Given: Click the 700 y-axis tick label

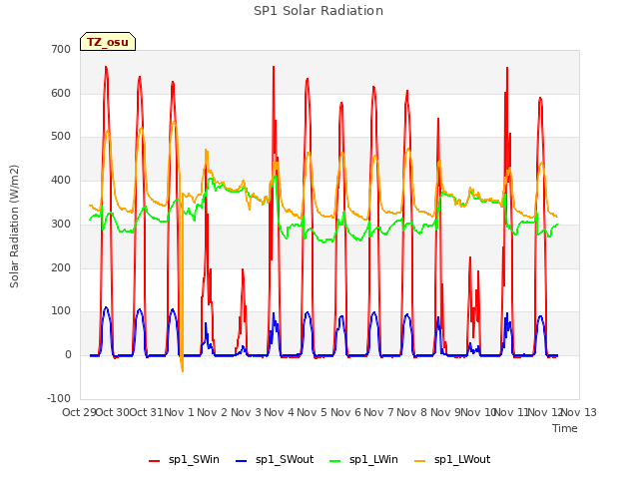Looking at the screenshot, I should pyautogui.click(x=61, y=49).
